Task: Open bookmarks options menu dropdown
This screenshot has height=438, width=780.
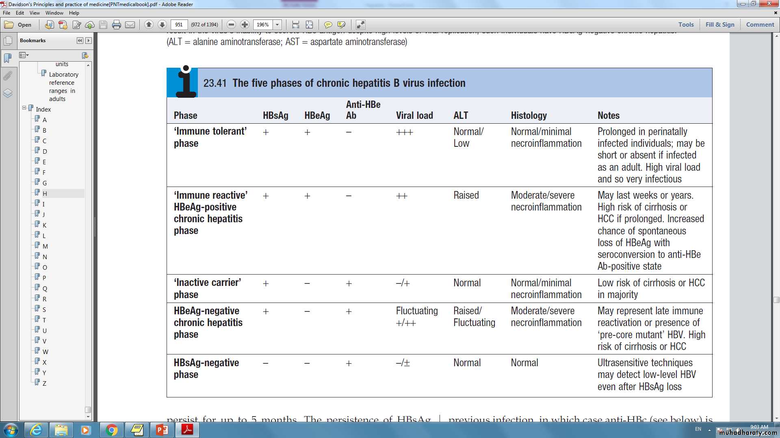Action: [x=24, y=55]
